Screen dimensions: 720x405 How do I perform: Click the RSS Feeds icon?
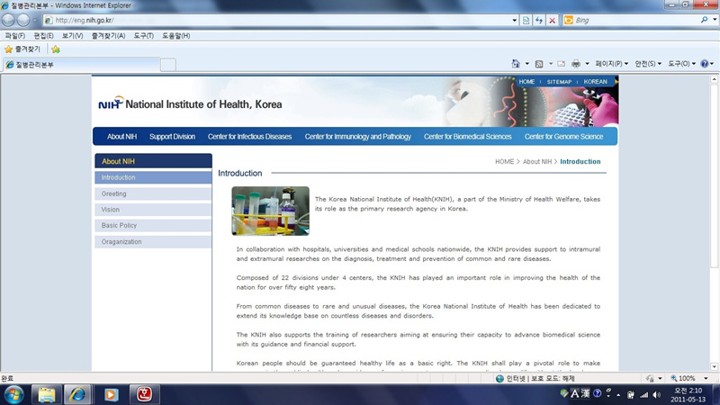[x=539, y=64]
